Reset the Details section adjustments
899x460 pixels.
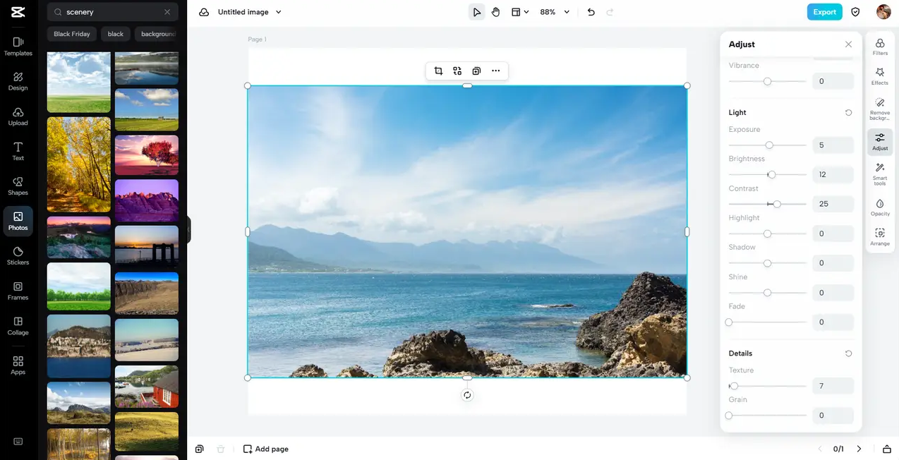[x=848, y=353]
